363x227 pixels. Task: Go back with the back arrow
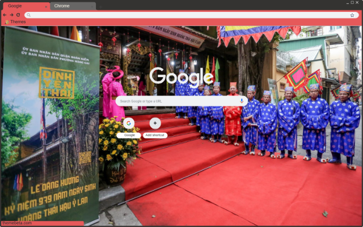5,15
